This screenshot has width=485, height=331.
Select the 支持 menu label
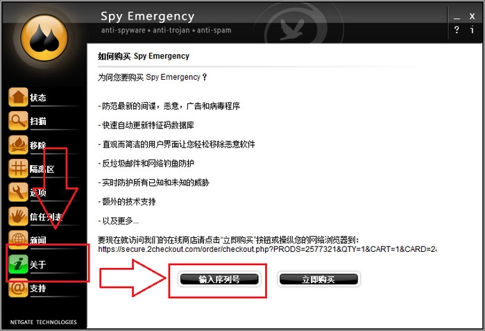[37, 288]
